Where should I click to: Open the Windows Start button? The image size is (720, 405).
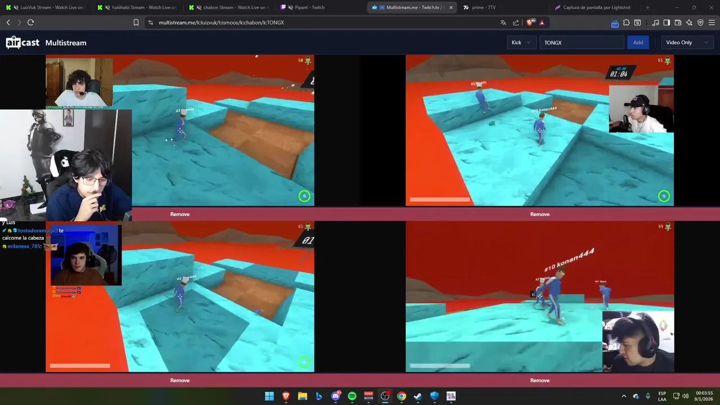[269, 396]
